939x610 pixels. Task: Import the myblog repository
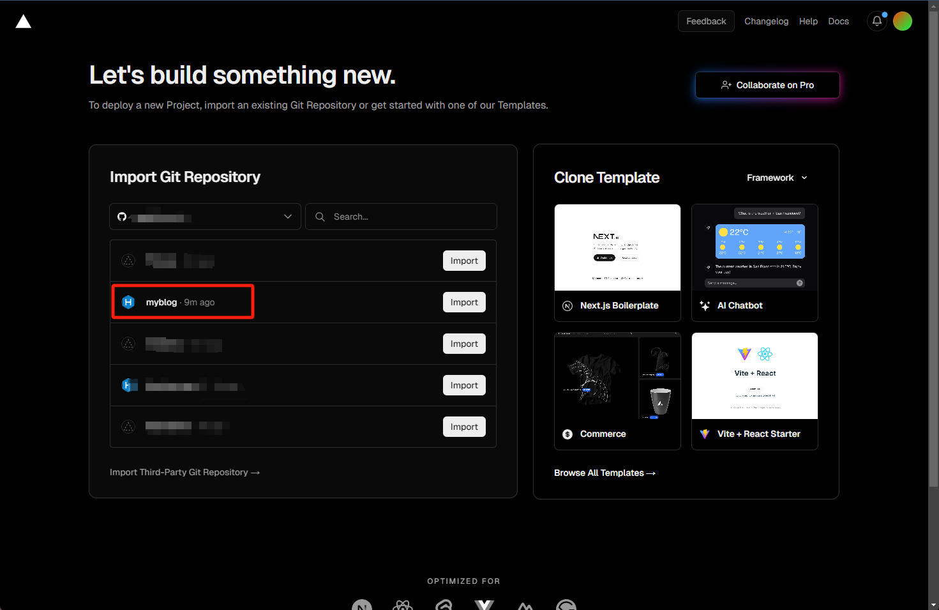coord(464,302)
